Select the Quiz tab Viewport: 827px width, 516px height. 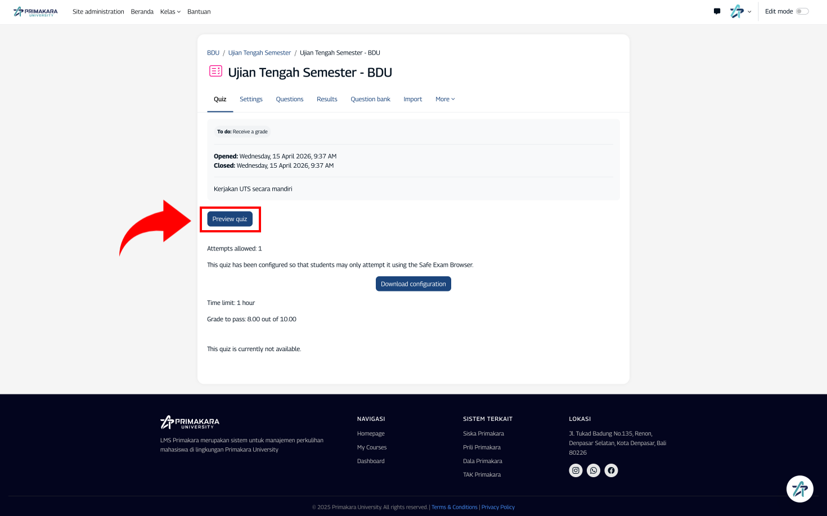pyautogui.click(x=220, y=99)
